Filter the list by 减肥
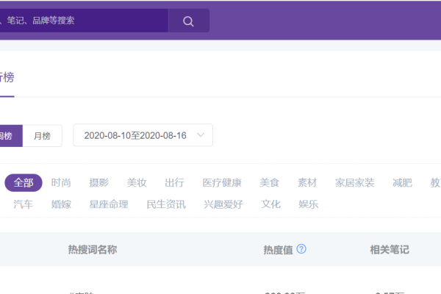441x294 pixels. (402, 182)
